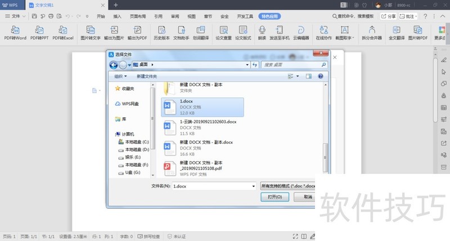The height and width of the screenshot is (241, 450).
Task: Open the 云编辑器 tool
Action: [301, 33]
